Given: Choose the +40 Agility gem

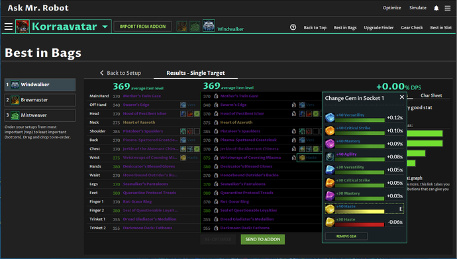Looking at the screenshot, I should point(364,157).
